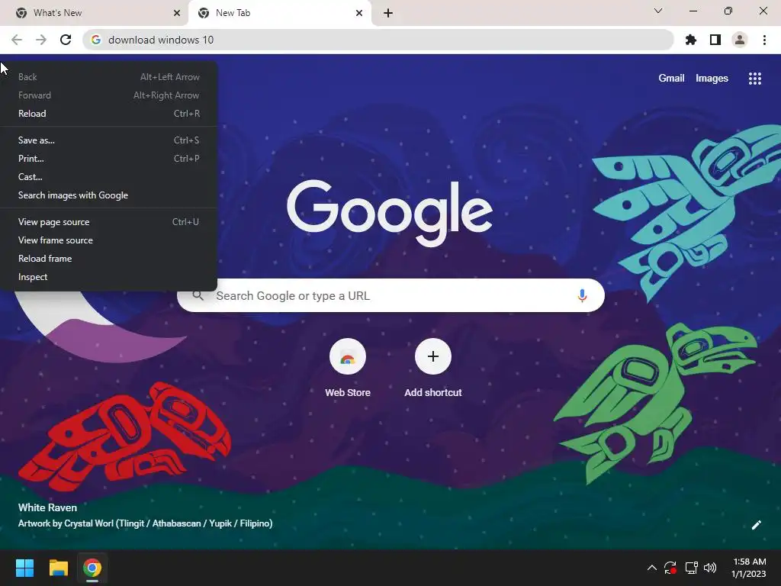Select View page source
This screenshot has width=781, height=586.
point(108,222)
